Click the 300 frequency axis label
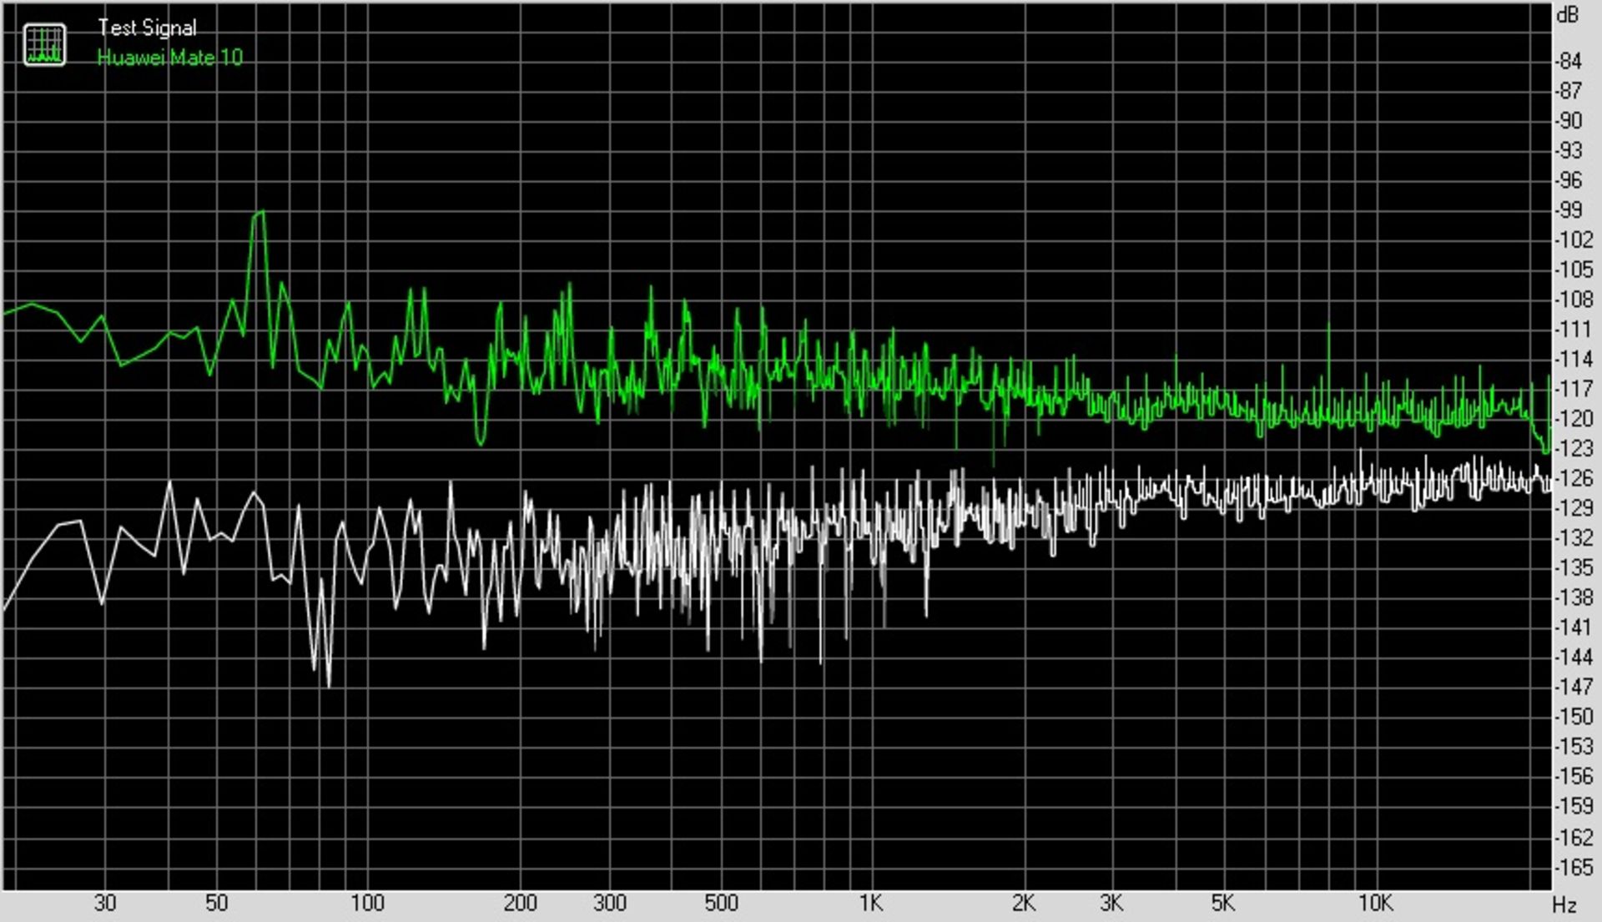 (609, 903)
